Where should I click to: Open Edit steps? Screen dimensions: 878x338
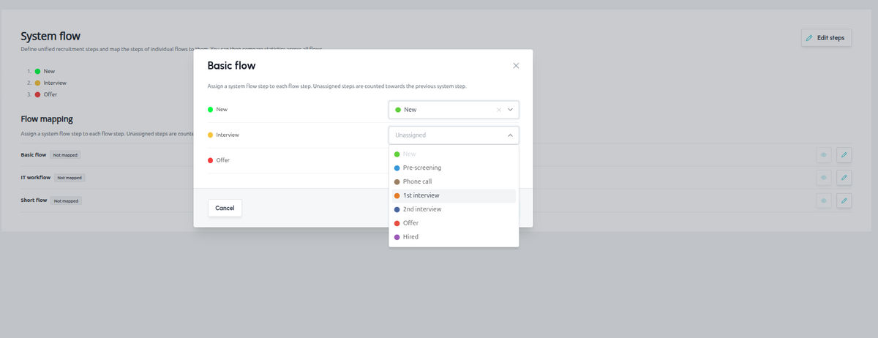(x=826, y=37)
